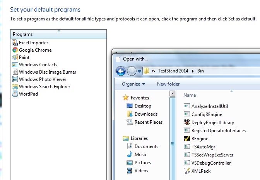Select the DeployProjectLibrary file name
This screenshot has height=180, width=260.
pyautogui.click(x=213, y=123)
